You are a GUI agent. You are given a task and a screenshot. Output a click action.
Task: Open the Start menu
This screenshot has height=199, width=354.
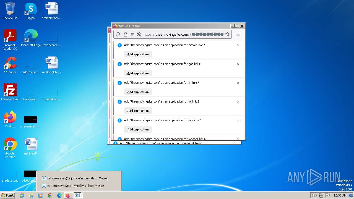point(7,195)
